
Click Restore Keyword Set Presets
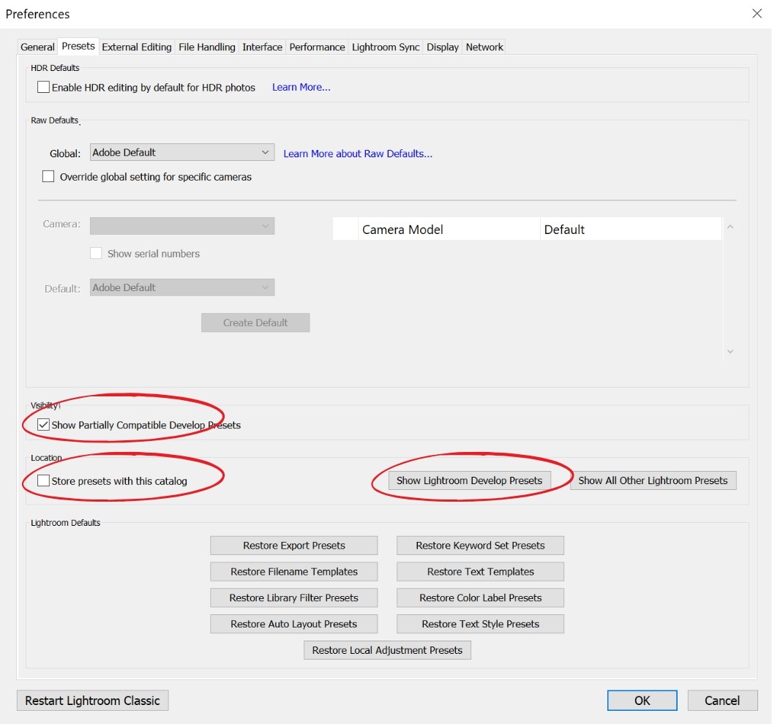pyautogui.click(x=480, y=546)
